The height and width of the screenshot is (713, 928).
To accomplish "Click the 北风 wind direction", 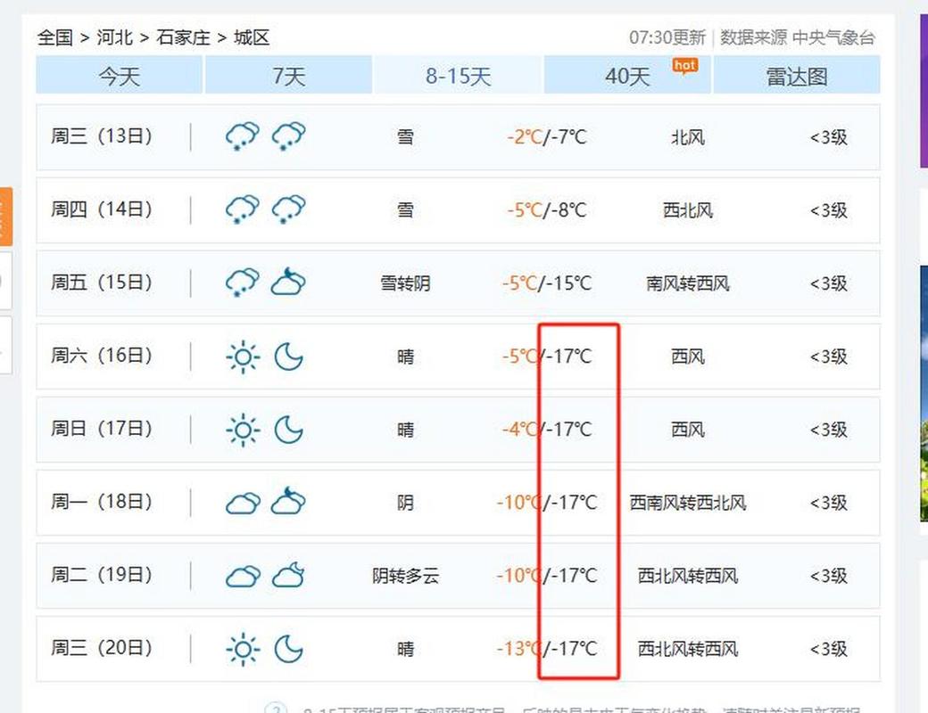I will tap(688, 138).
